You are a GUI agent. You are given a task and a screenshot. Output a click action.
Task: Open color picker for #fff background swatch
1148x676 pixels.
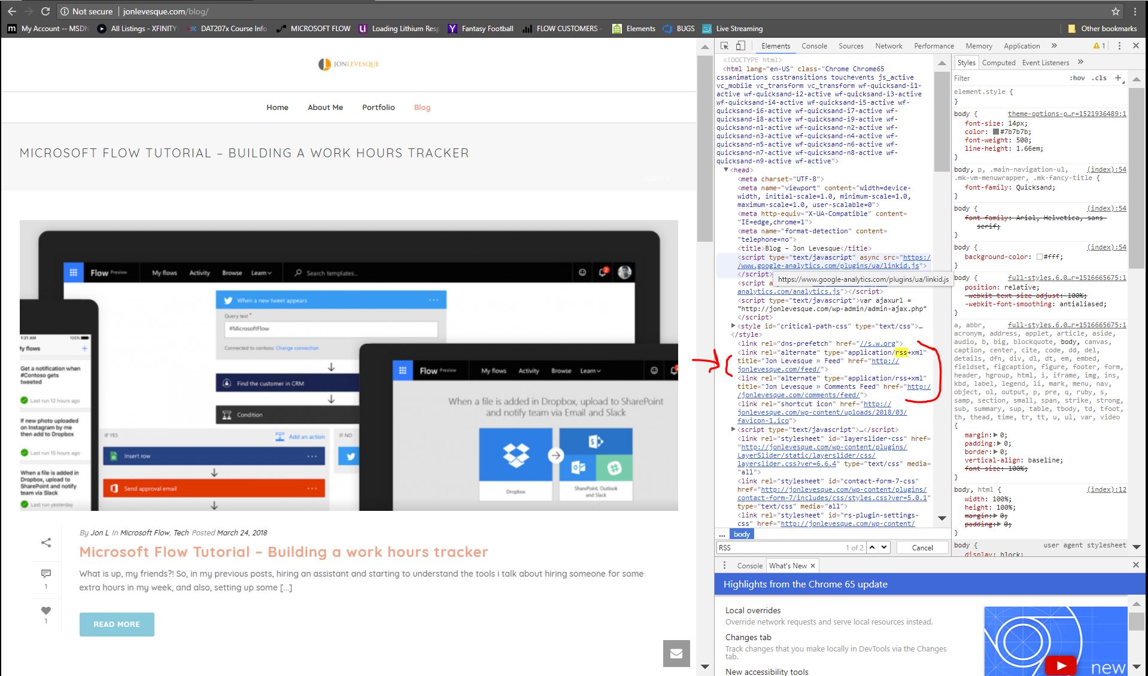click(x=1040, y=257)
